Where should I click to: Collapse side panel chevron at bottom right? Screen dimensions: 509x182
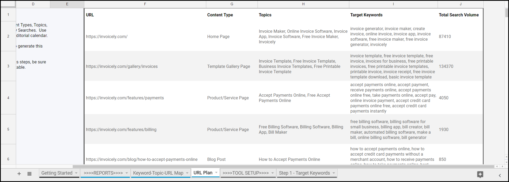[x=500, y=175]
